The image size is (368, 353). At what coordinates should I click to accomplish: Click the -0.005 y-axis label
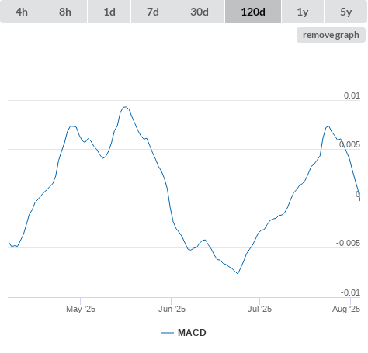[348, 243]
